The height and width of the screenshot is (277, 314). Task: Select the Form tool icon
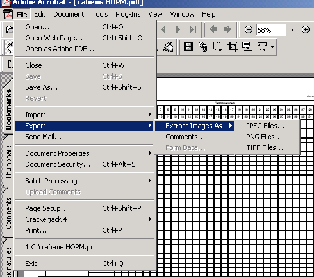pos(247,47)
